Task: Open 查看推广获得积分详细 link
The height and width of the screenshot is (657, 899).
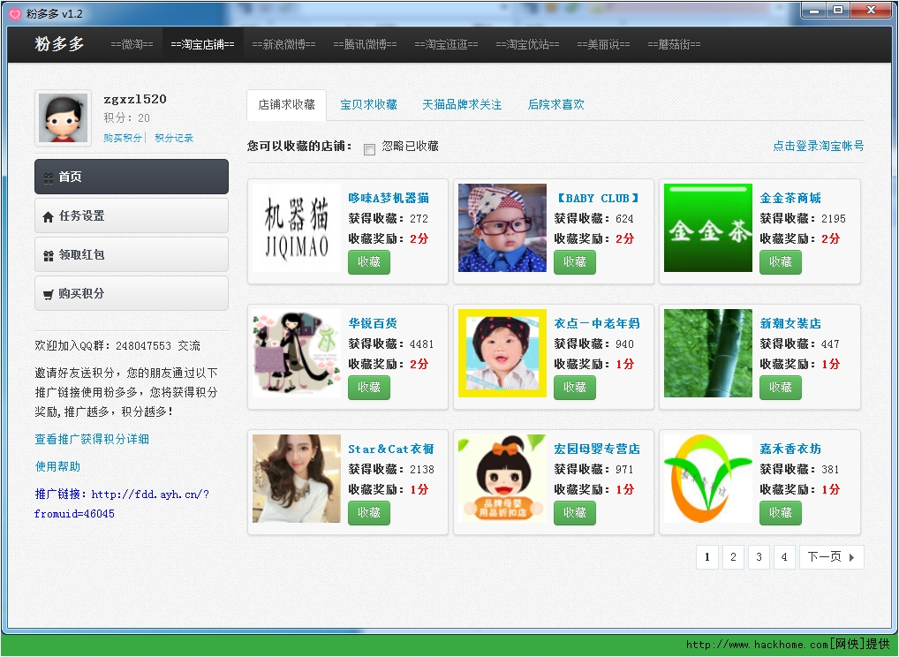Action: coord(92,439)
